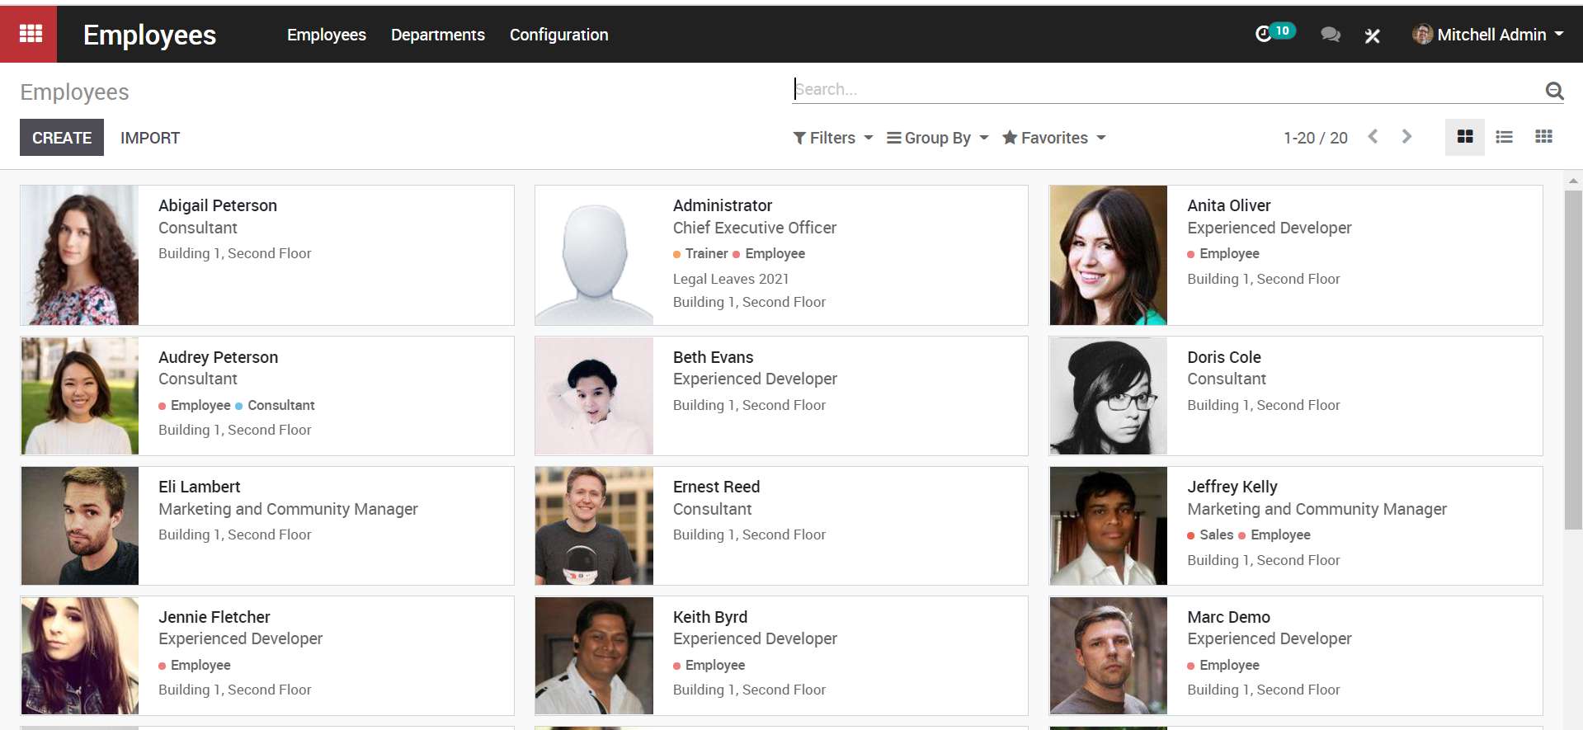Open Marc Demo's photo thumbnail

point(1108,656)
